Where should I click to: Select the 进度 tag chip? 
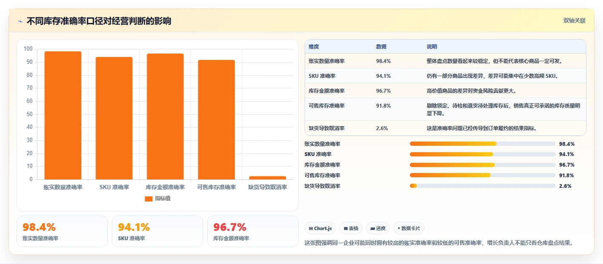tap(378, 228)
